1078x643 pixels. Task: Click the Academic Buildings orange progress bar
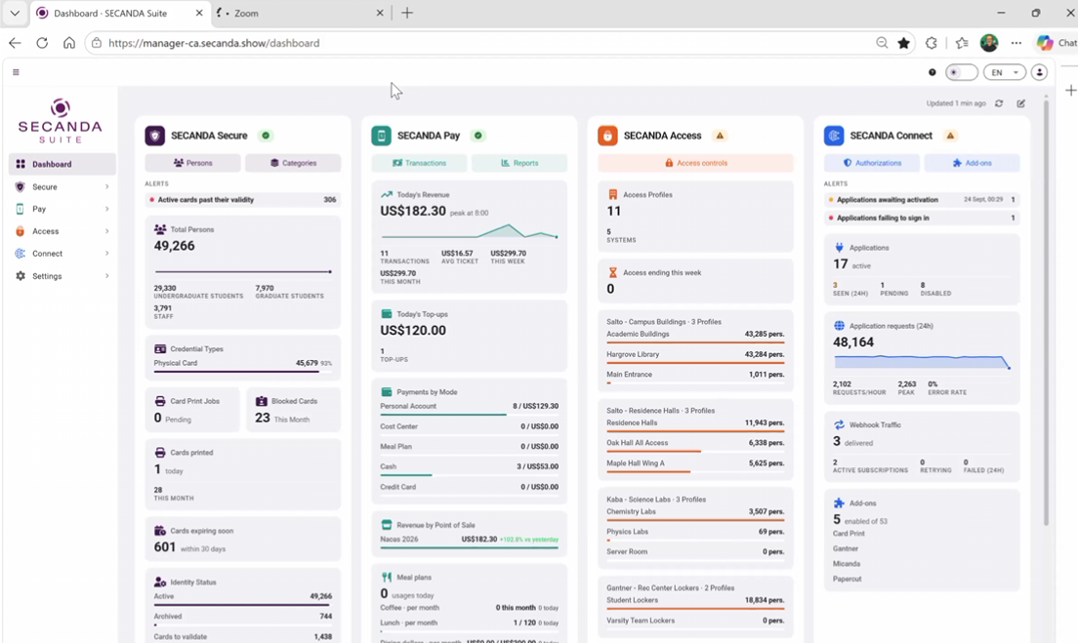point(695,342)
